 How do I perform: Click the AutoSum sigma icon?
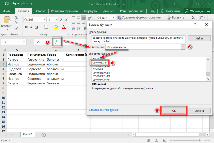[193, 17]
